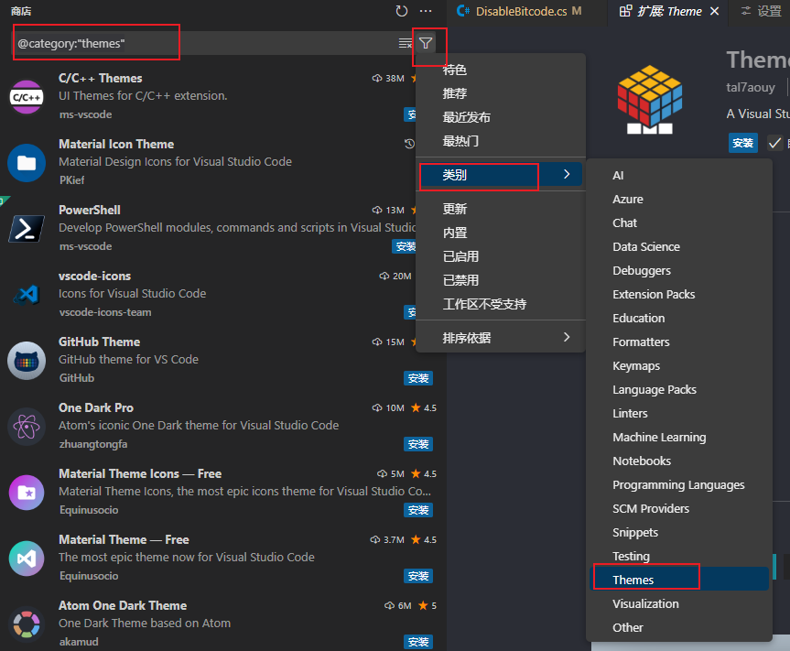This screenshot has width=790, height=651.
Task: Click the history icon on Material Icon Theme row
Action: click(x=409, y=144)
